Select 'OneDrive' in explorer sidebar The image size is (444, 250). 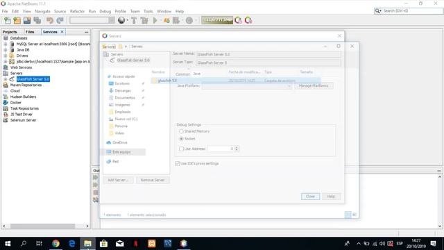(120, 142)
